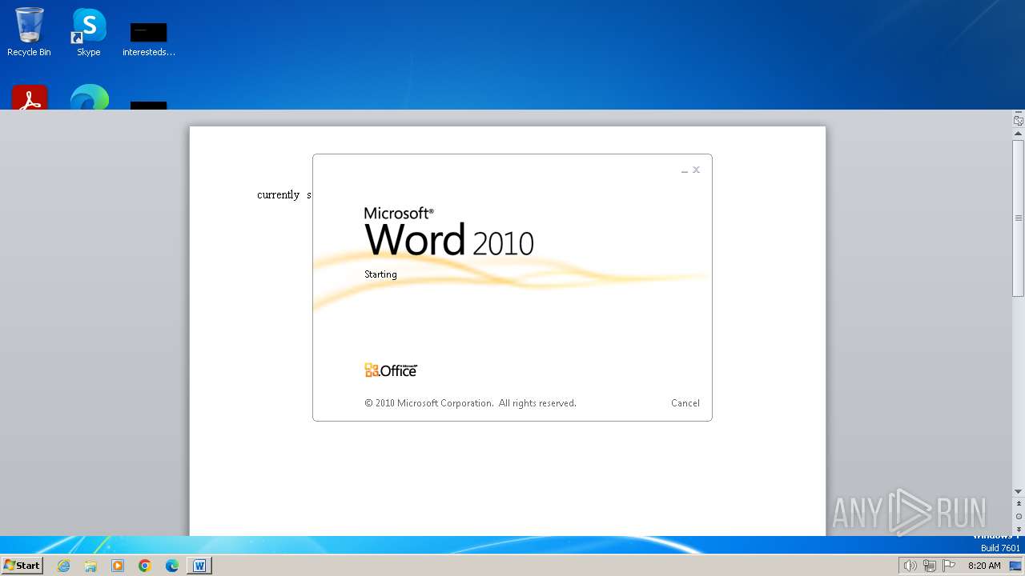1025x576 pixels.
Task: Go to previous page with double-up arrow
Action: point(1019,504)
